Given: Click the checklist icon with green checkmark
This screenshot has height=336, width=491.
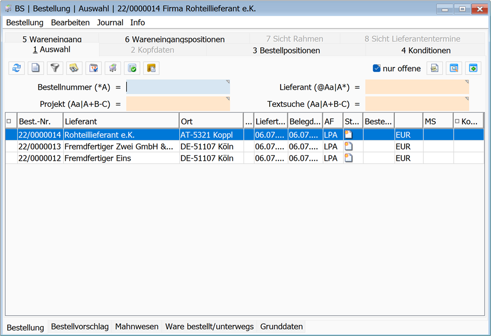Looking at the screenshot, I should [132, 68].
